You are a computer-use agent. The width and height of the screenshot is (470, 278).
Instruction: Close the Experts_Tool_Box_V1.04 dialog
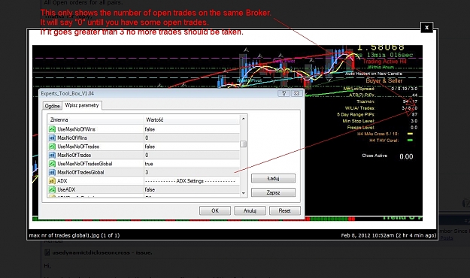(296, 93)
